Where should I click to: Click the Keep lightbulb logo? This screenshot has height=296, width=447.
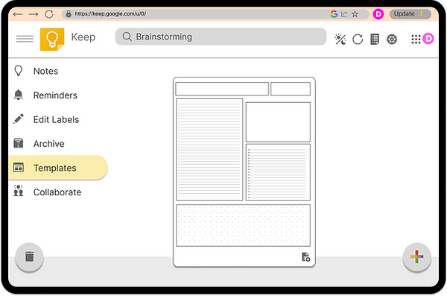click(x=52, y=40)
